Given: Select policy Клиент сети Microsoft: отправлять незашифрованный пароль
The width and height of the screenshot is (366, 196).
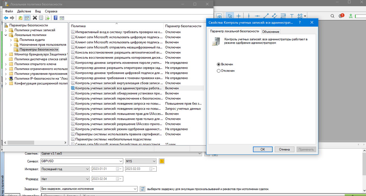Looking at the screenshot, I should click(119, 47).
